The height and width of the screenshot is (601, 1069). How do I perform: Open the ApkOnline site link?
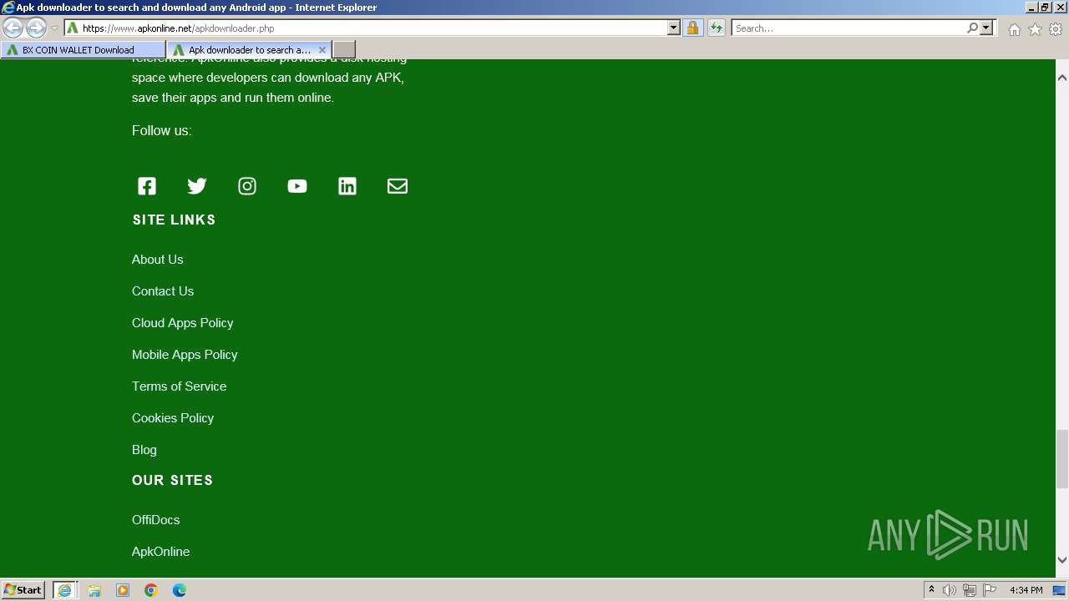160,552
